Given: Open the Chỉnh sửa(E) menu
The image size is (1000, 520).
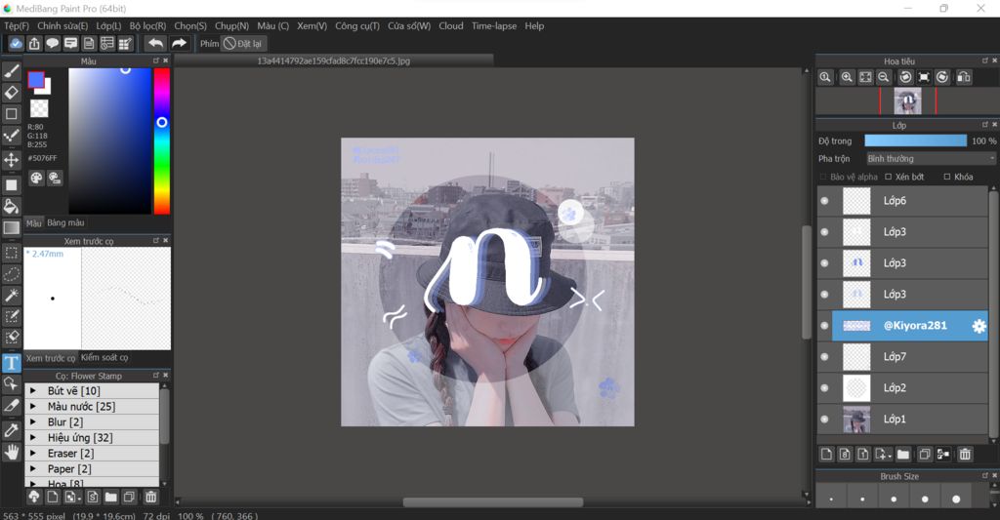Looking at the screenshot, I should [x=62, y=26].
